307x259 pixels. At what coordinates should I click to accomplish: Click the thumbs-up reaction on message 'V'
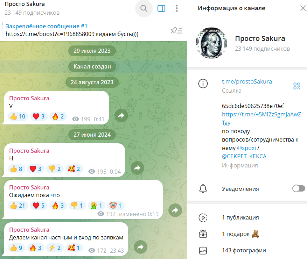[x=18, y=116]
